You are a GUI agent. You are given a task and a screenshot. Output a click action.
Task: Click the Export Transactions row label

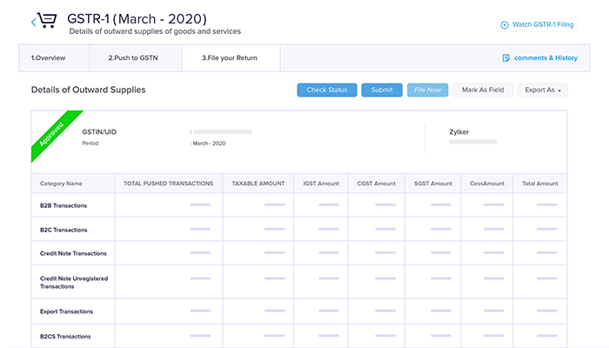click(66, 311)
